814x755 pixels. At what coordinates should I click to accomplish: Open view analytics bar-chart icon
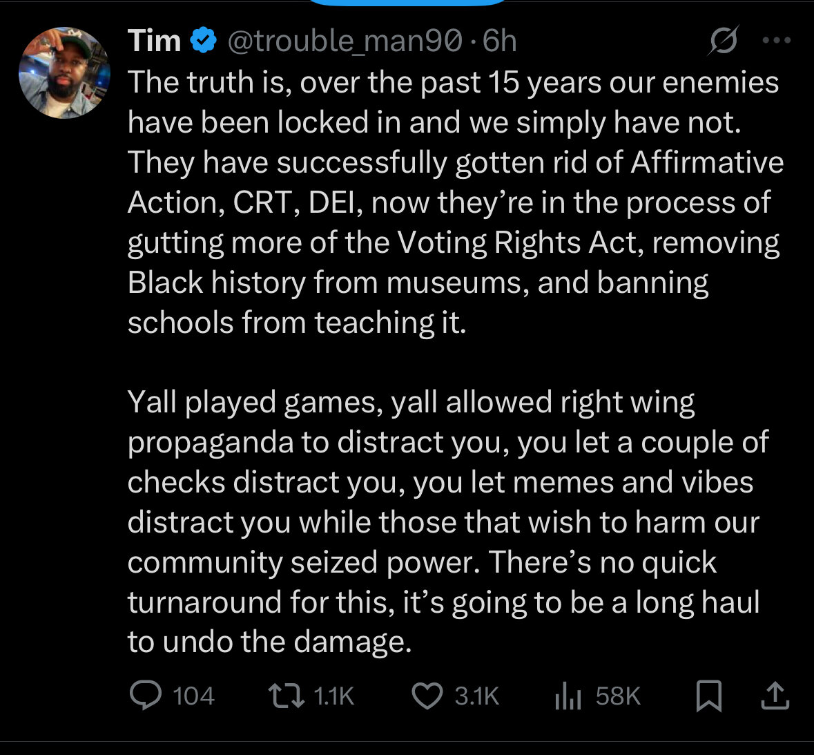[568, 696]
